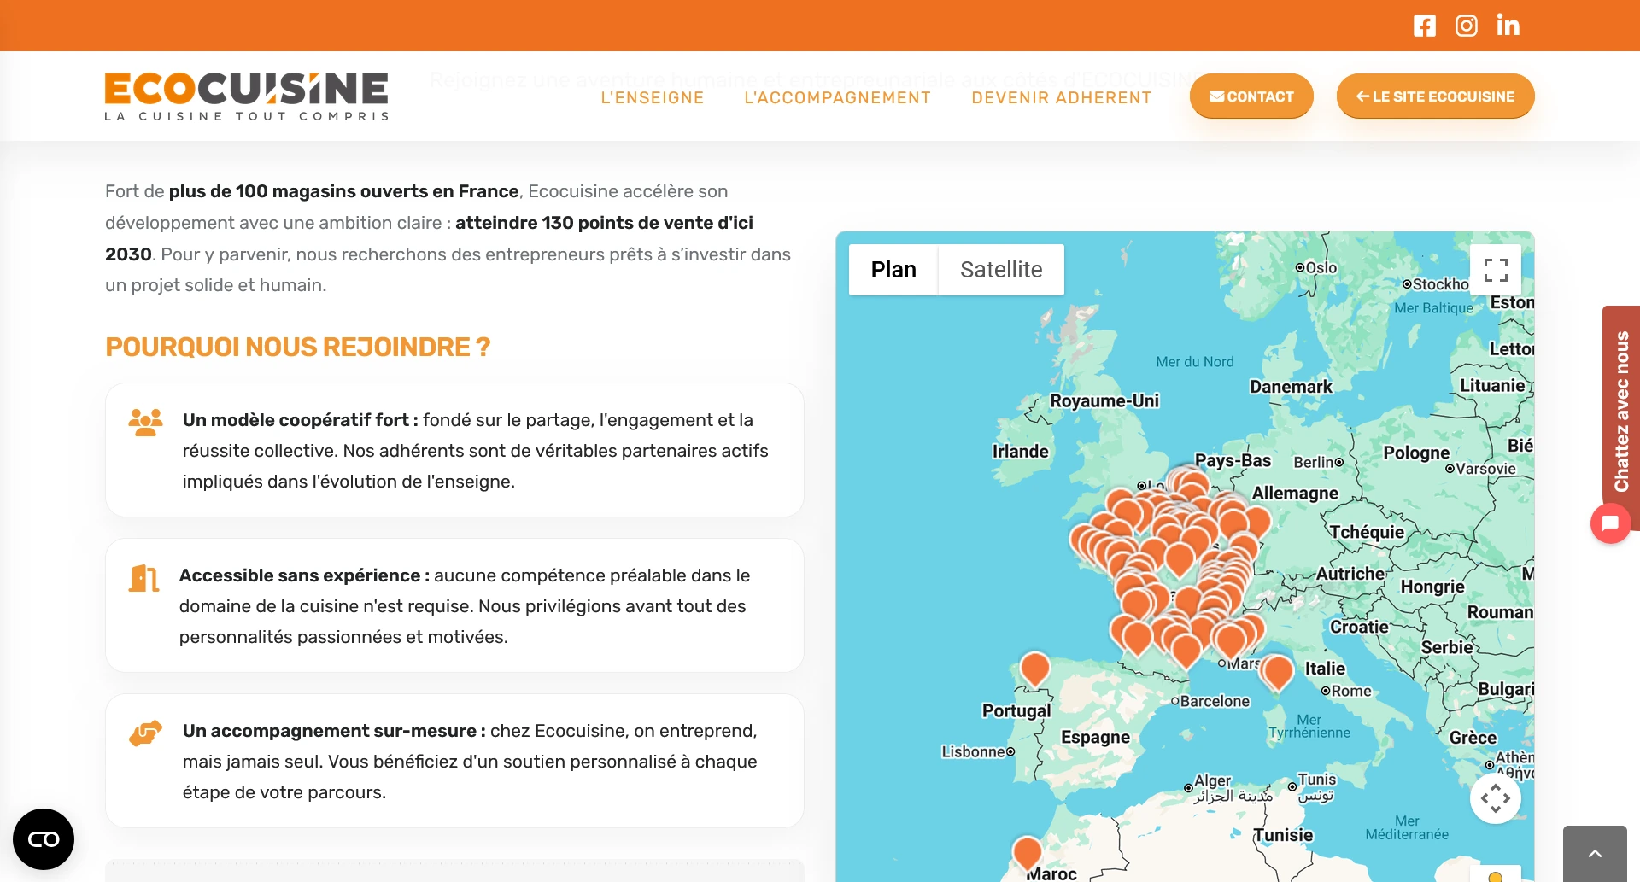
Task: Click the Grèce label on map
Action: (x=1473, y=738)
